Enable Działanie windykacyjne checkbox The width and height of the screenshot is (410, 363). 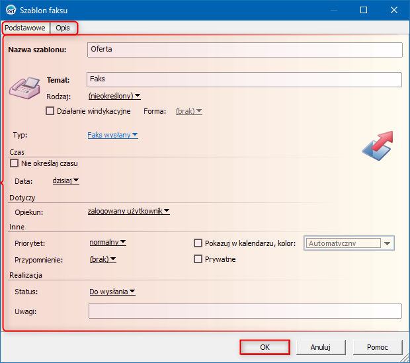(x=50, y=111)
